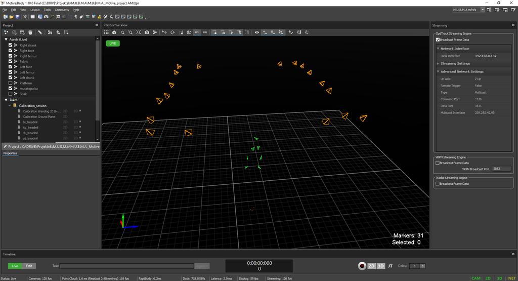Click the yellow warning icon in main toolbar
This screenshot has height=281, width=518.
[x=99, y=17]
